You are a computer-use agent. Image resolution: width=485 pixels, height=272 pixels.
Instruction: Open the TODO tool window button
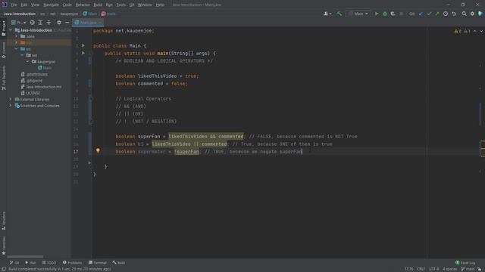(49, 262)
